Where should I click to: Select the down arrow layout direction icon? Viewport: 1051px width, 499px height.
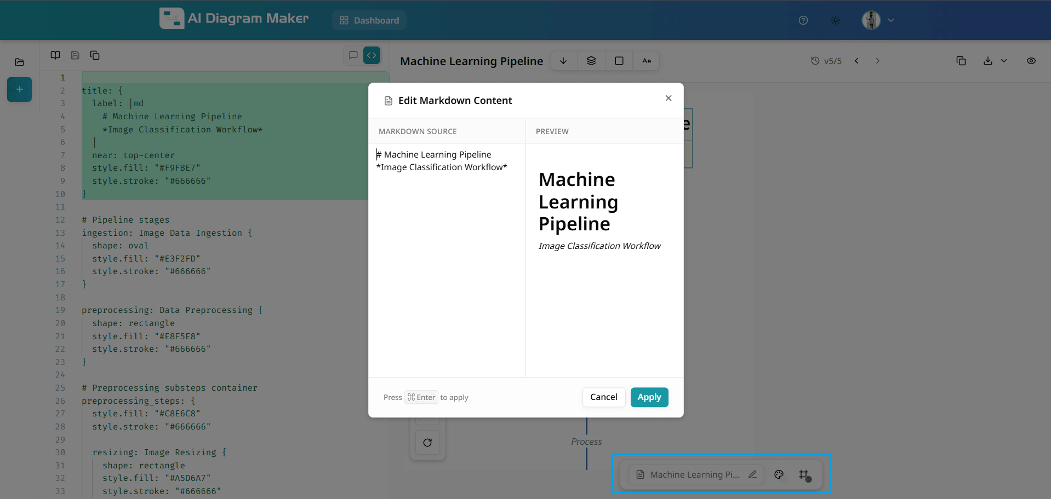click(x=563, y=61)
